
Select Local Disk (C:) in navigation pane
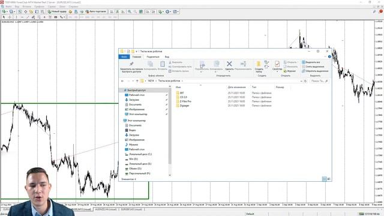click(x=140, y=154)
